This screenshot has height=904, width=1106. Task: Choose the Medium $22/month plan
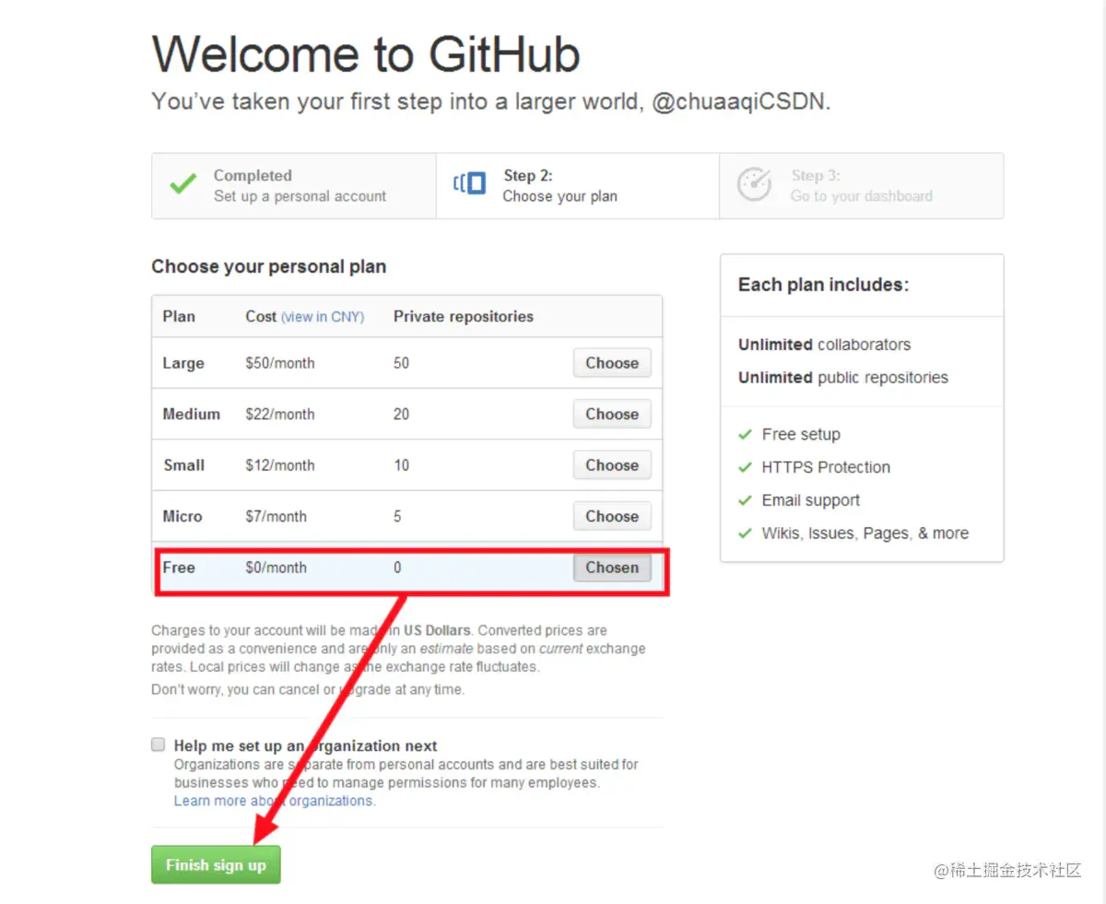(612, 415)
